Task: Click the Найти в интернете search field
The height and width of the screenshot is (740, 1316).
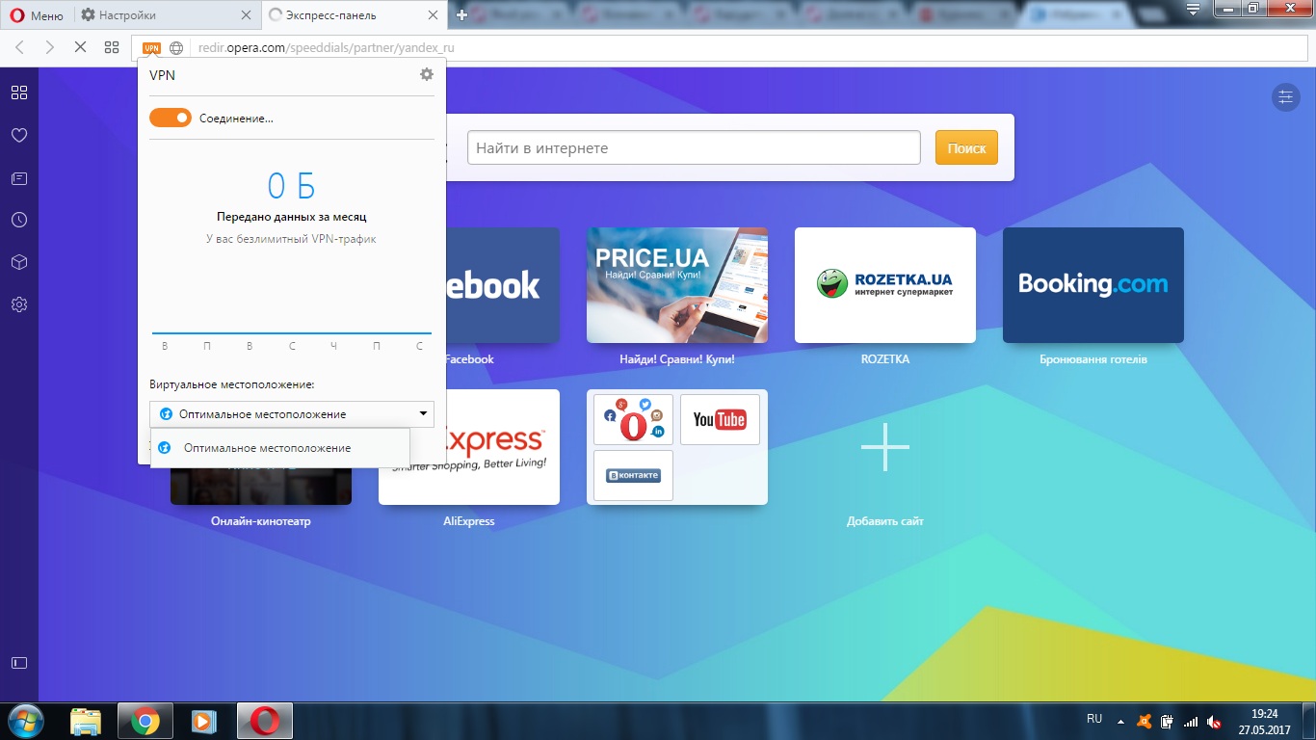Action: (x=694, y=148)
